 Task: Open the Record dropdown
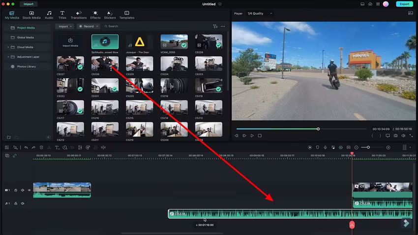[89, 27]
